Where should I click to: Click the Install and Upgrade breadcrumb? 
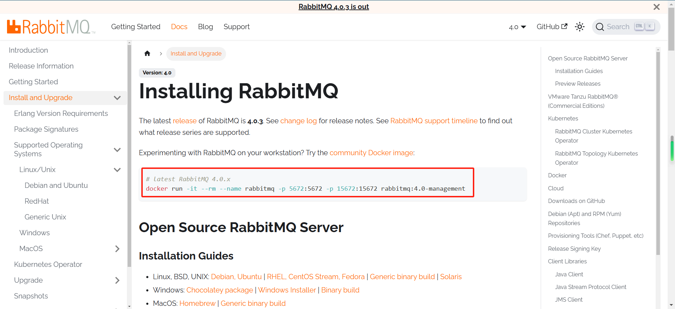(196, 53)
